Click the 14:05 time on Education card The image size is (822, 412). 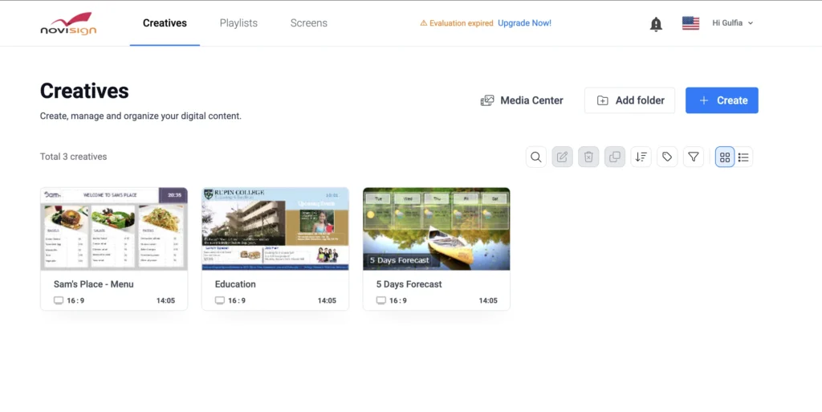point(327,300)
